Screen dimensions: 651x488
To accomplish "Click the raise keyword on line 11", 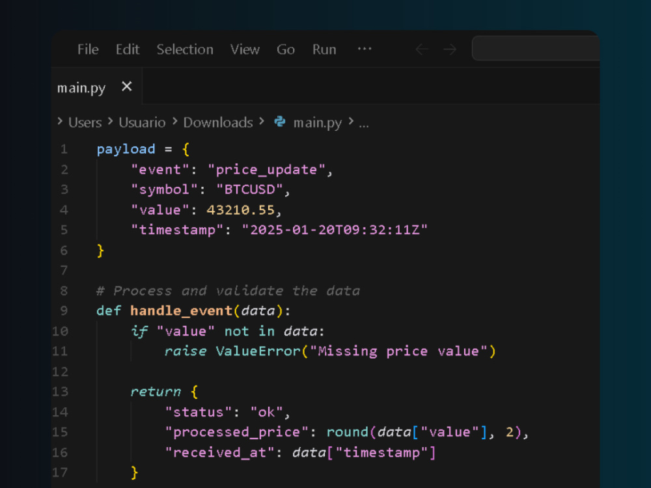I will click(x=185, y=351).
